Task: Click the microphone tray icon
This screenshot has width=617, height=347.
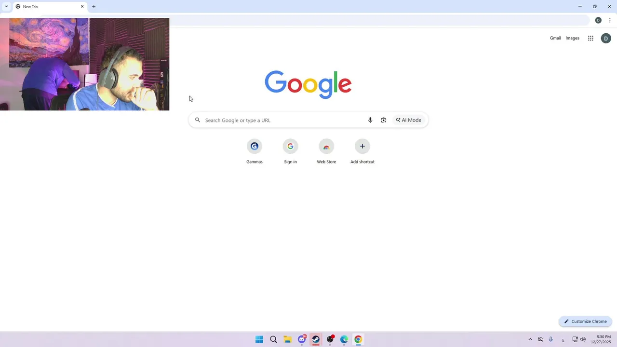Action: point(550,339)
